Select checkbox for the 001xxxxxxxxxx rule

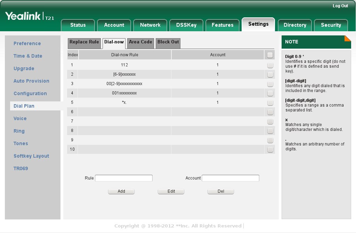point(270,93)
